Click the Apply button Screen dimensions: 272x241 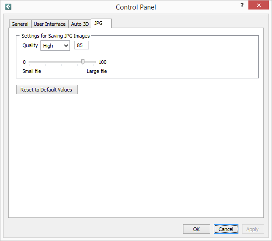pos(253,229)
